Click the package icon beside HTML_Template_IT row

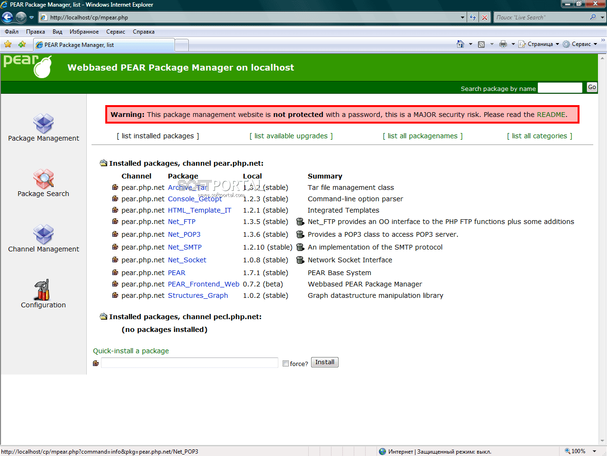115,210
